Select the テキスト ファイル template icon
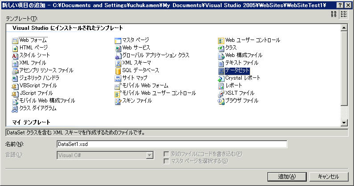 pos(221,63)
